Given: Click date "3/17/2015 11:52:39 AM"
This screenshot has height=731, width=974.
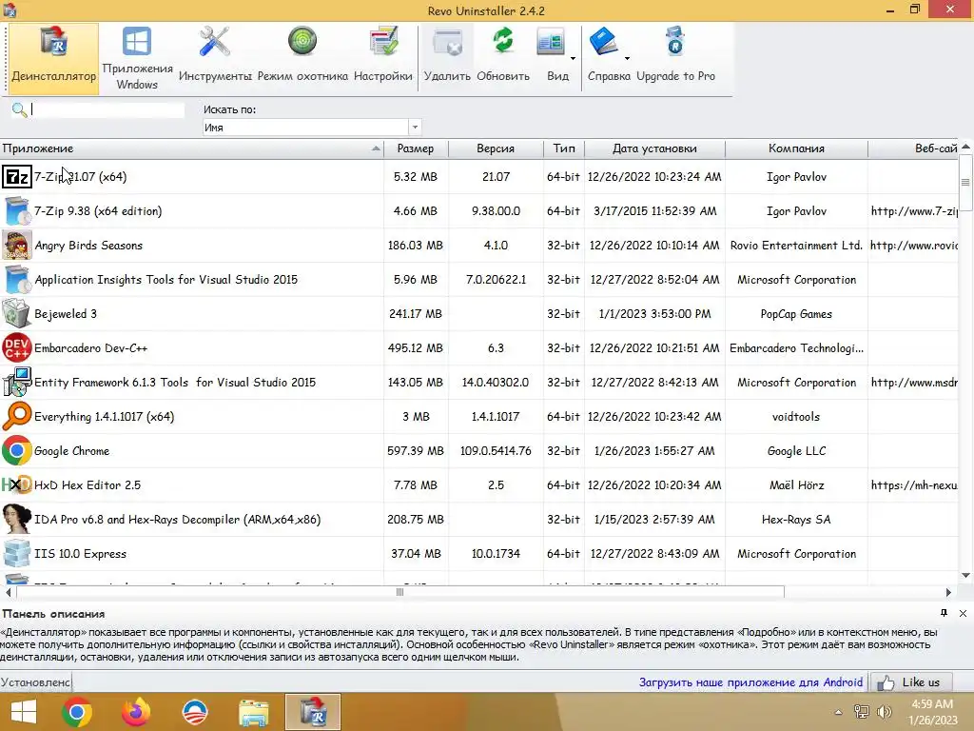Looking at the screenshot, I should click(x=654, y=211).
